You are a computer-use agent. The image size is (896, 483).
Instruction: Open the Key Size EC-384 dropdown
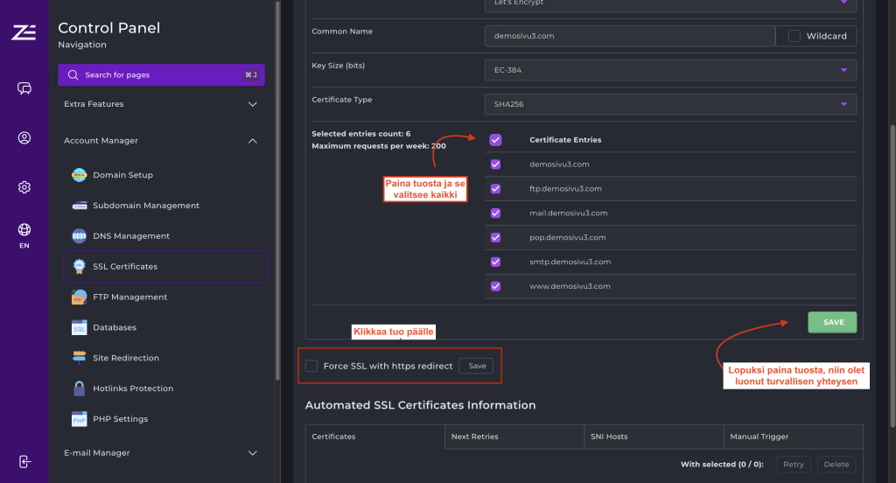669,70
